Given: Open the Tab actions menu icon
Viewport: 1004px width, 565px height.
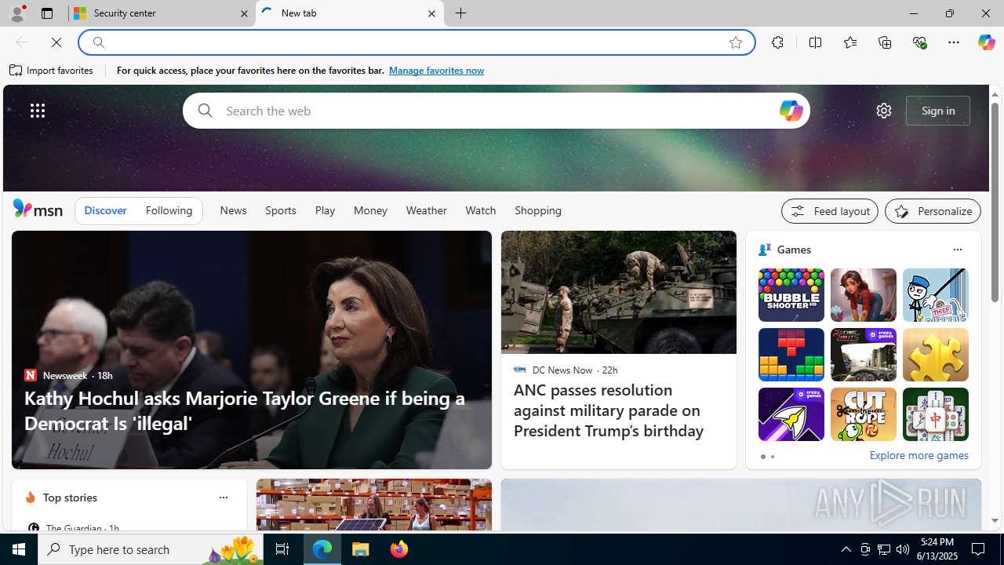Looking at the screenshot, I should tap(47, 13).
